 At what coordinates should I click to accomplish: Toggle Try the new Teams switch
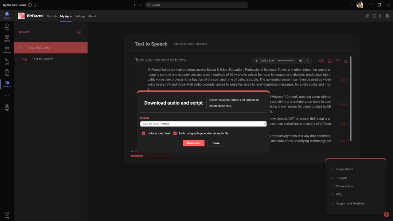pyautogui.click(x=32, y=5)
